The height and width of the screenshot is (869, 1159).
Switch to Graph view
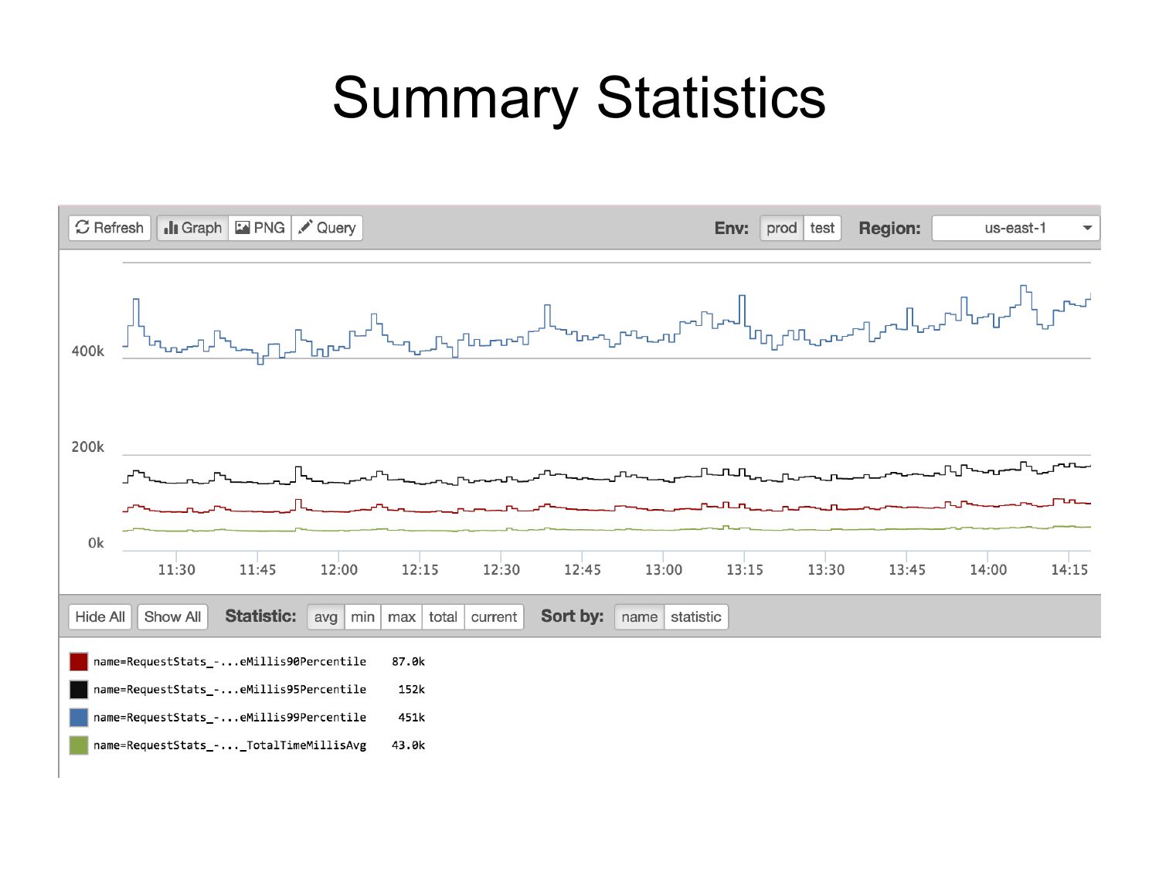click(193, 228)
